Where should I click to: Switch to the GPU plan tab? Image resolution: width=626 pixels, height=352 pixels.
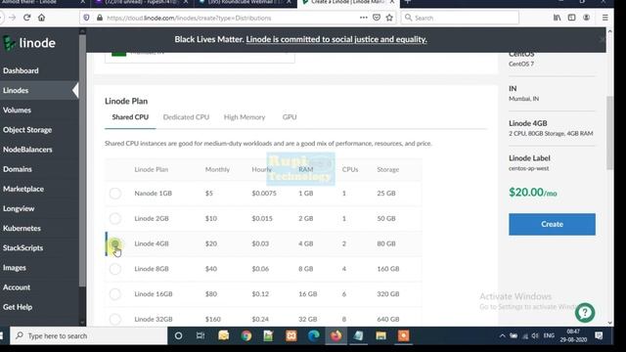tap(290, 117)
